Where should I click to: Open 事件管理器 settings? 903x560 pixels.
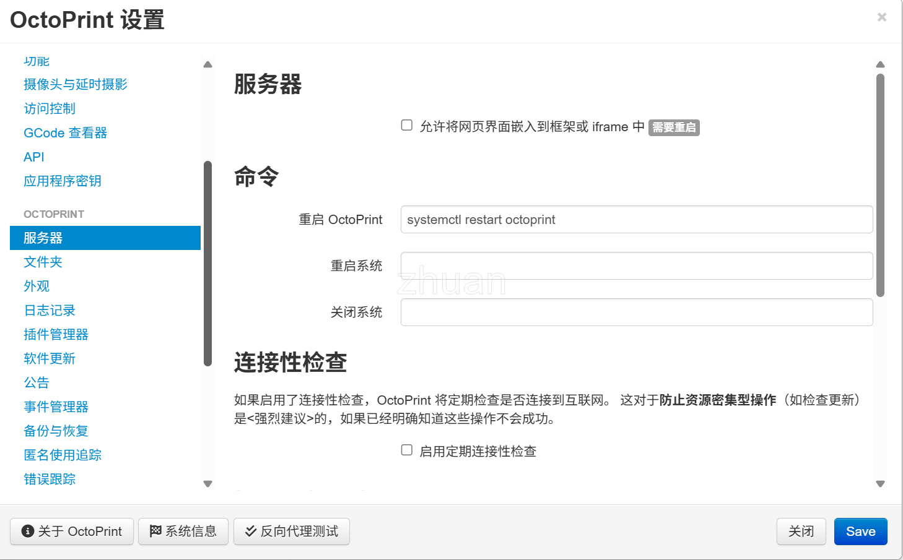pyautogui.click(x=56, y=407)
